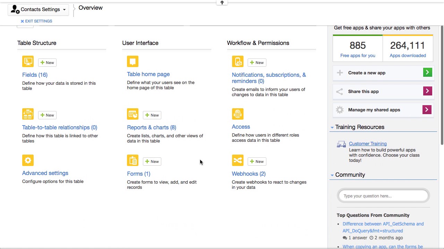Click the Notifications envelope icon
Screen dimensions: 444x249
coord(238,62)
